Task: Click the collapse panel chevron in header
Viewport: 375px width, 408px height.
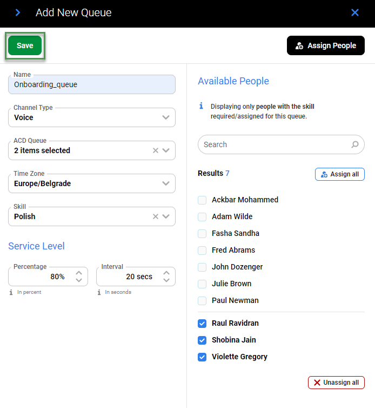Action: point(18,12)
